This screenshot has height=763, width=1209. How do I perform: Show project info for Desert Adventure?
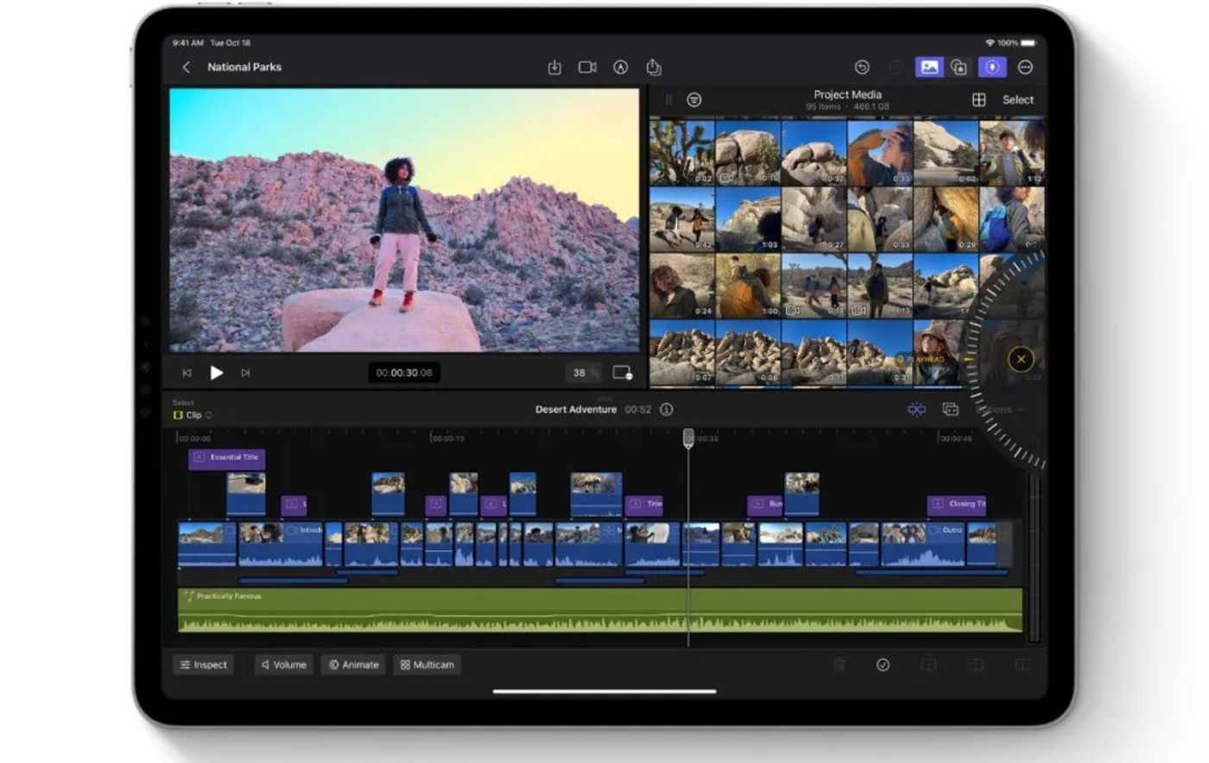667,410
